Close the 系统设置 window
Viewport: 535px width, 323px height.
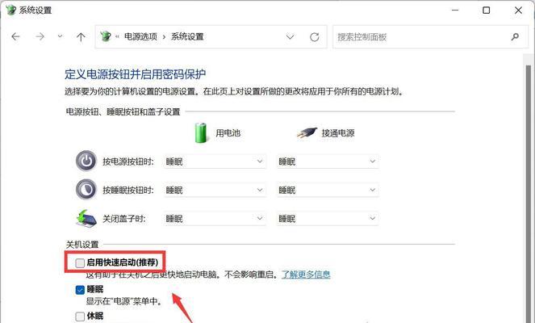coord(518,10)
